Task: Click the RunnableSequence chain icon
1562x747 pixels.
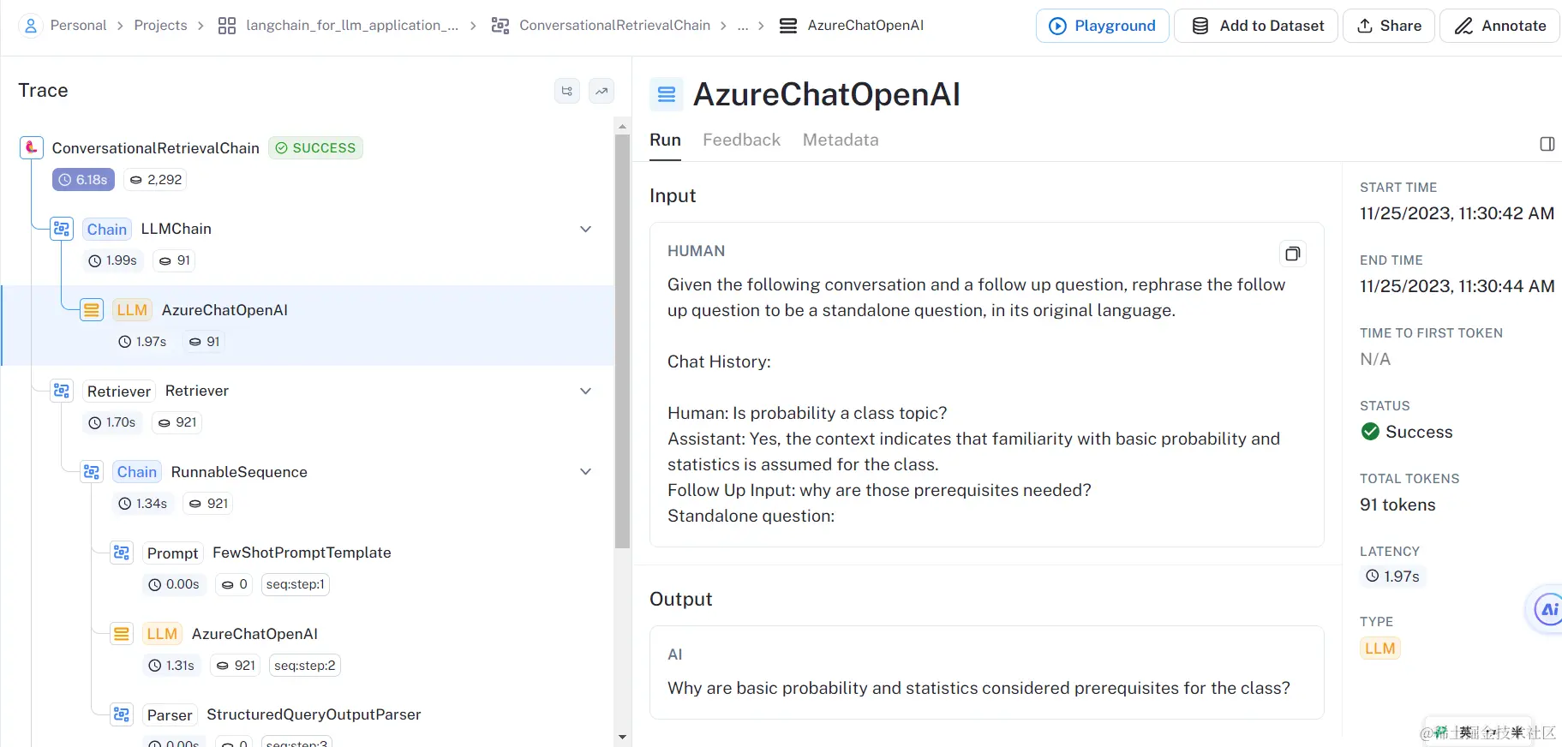Action: [x=92, y=472]
